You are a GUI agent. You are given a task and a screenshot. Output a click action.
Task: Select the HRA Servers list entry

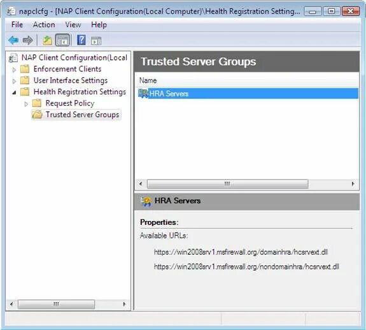tap(248, 94)
